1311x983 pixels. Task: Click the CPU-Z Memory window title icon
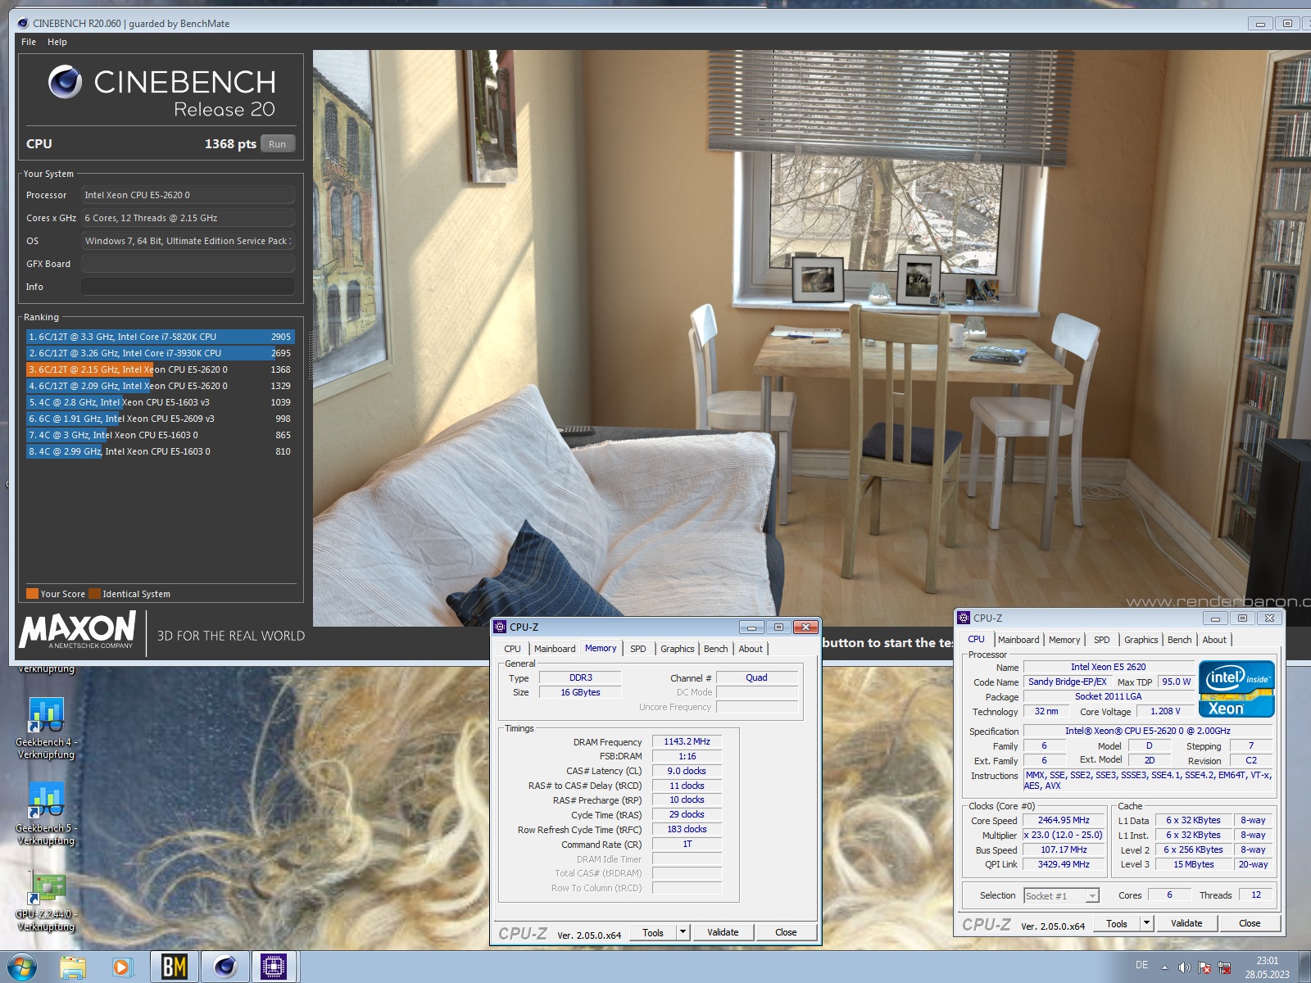(x=500, y=627)
